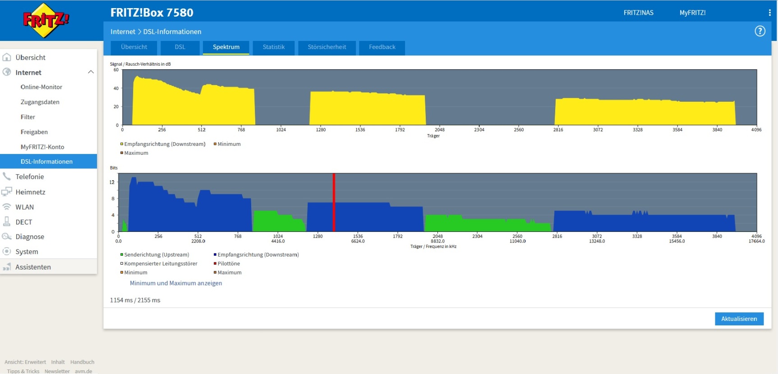The height and width of the screenshot is (374, 778).
Task: Click Newsletter footer link
Action: (57, 371)
